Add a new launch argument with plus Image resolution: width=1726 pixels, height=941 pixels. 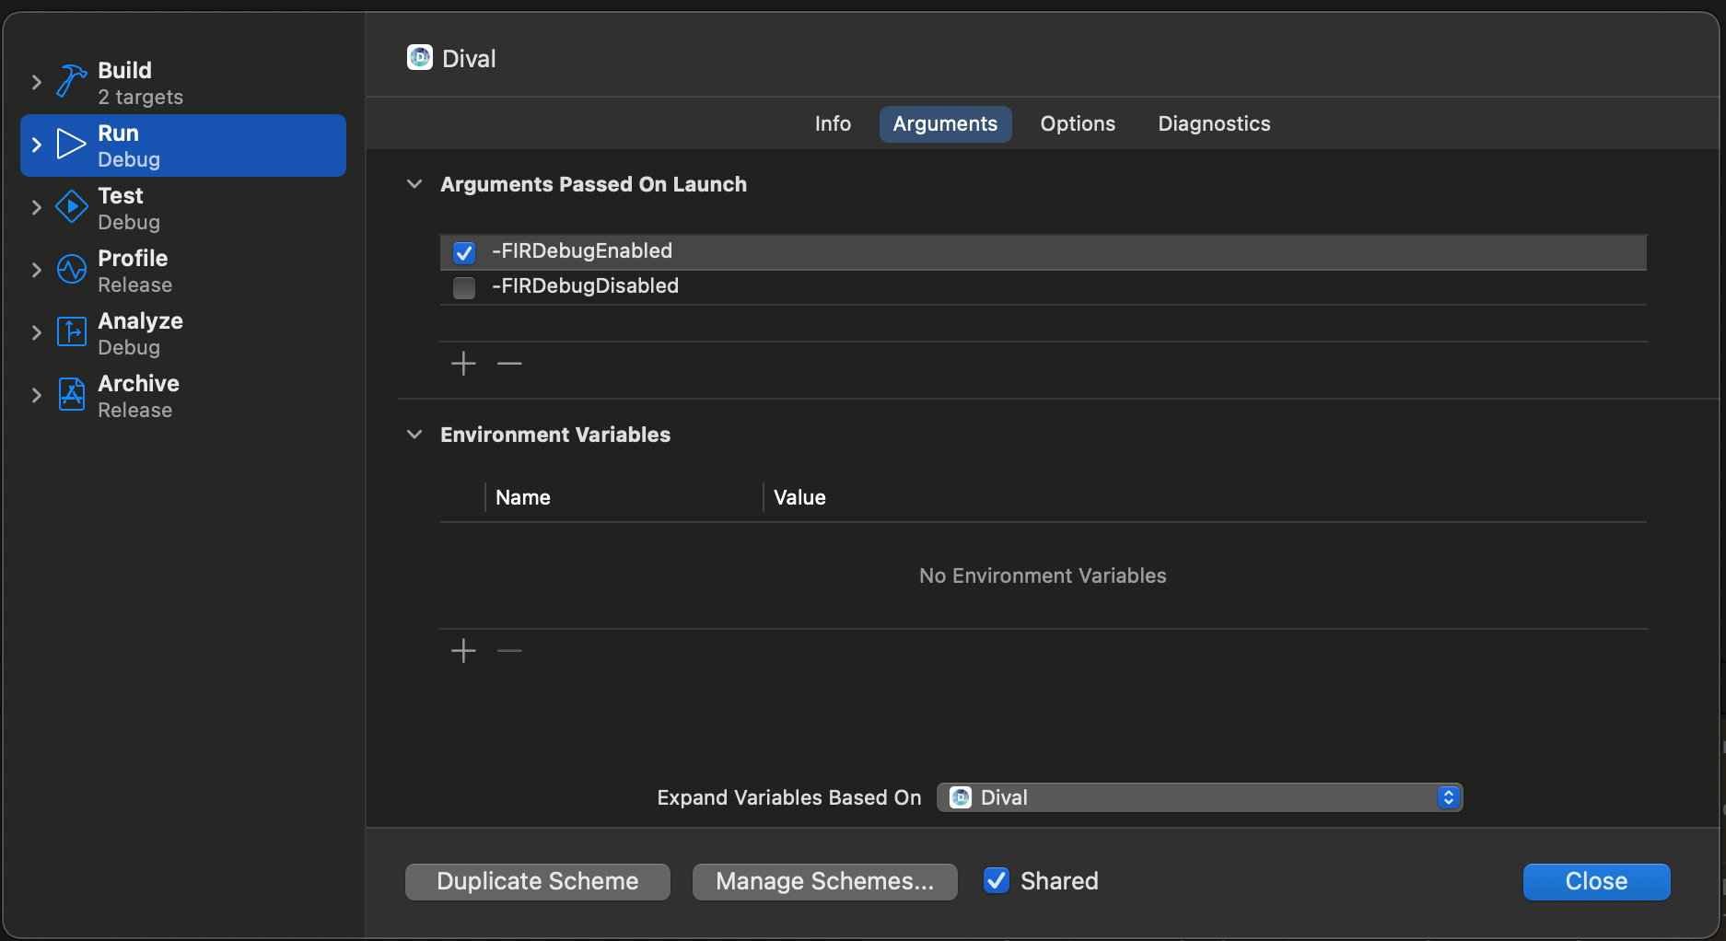463,364
